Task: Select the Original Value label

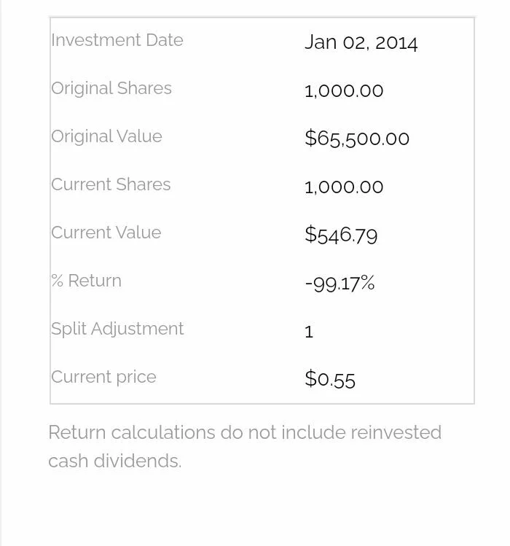Action: click(x=106, y=136)
